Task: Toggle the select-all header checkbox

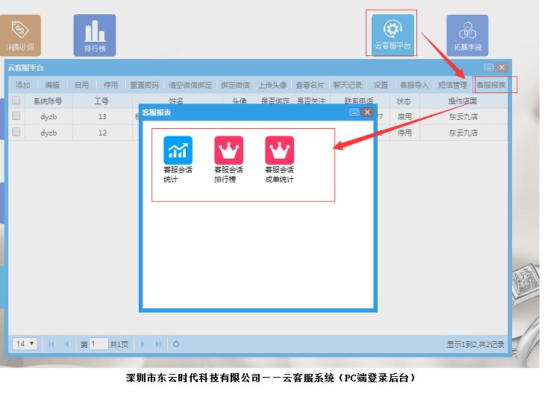Action: click(16, 101)
